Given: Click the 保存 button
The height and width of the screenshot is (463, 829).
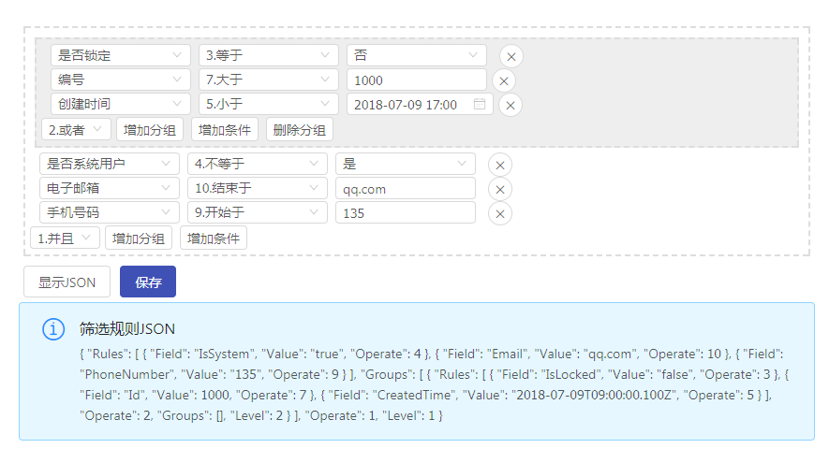Looking at the screenshot, I should tap(148, 282).
